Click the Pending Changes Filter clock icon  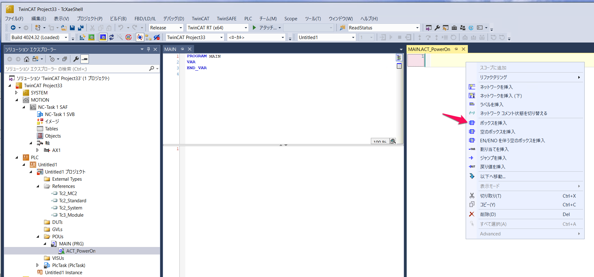(x=52, y=59)
